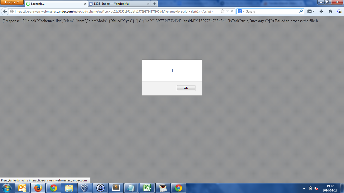This screenshot has width=344, height=193.
Task: Stop loading with the X button
Action: 232,11
